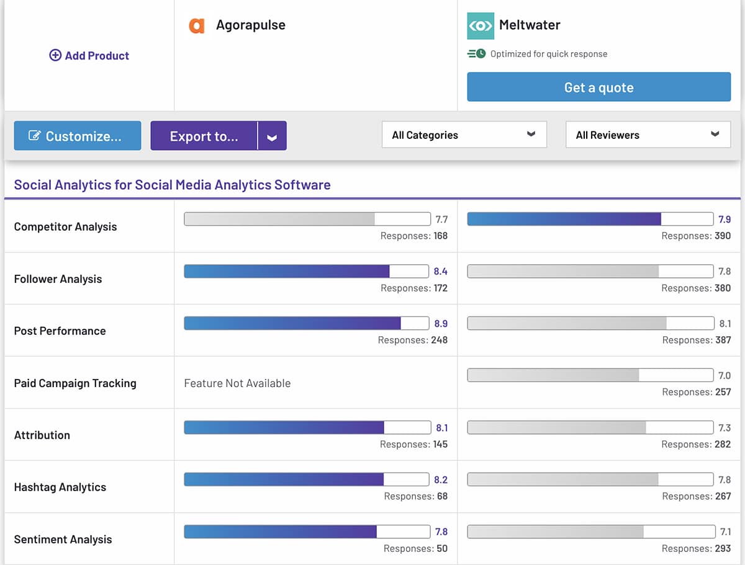Open the Meltwater product name link
745x565 pixels.
530,25
